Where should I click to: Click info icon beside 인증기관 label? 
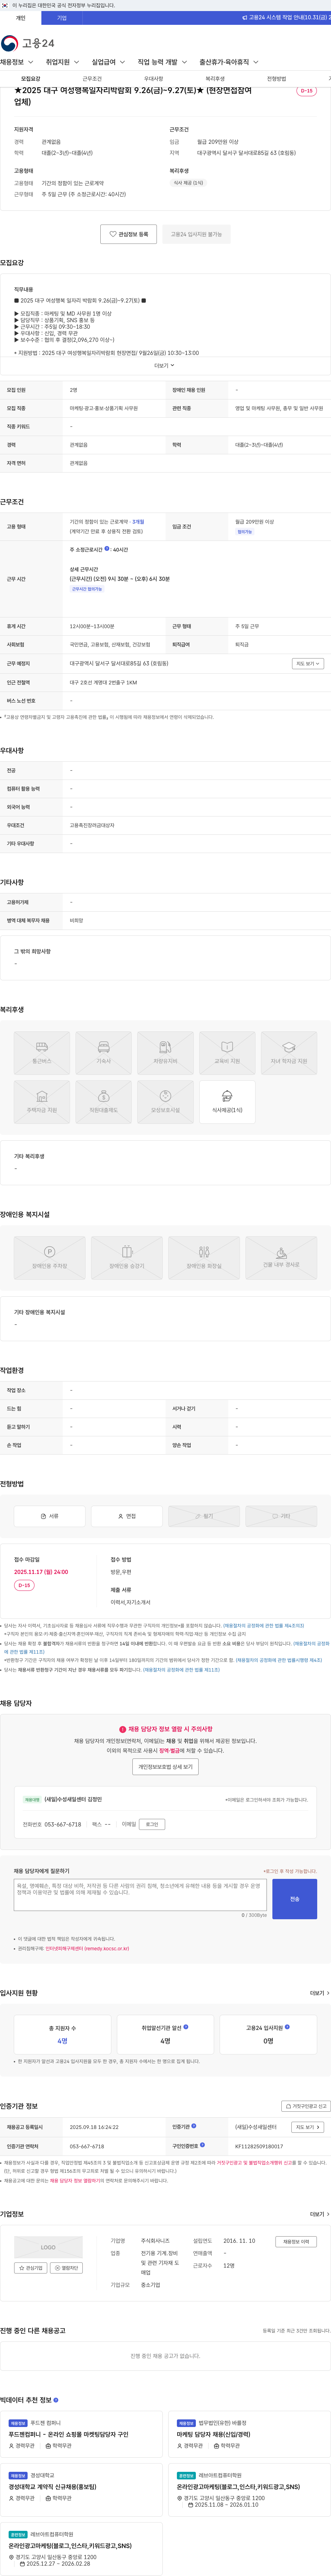(x=194, y=2126)
